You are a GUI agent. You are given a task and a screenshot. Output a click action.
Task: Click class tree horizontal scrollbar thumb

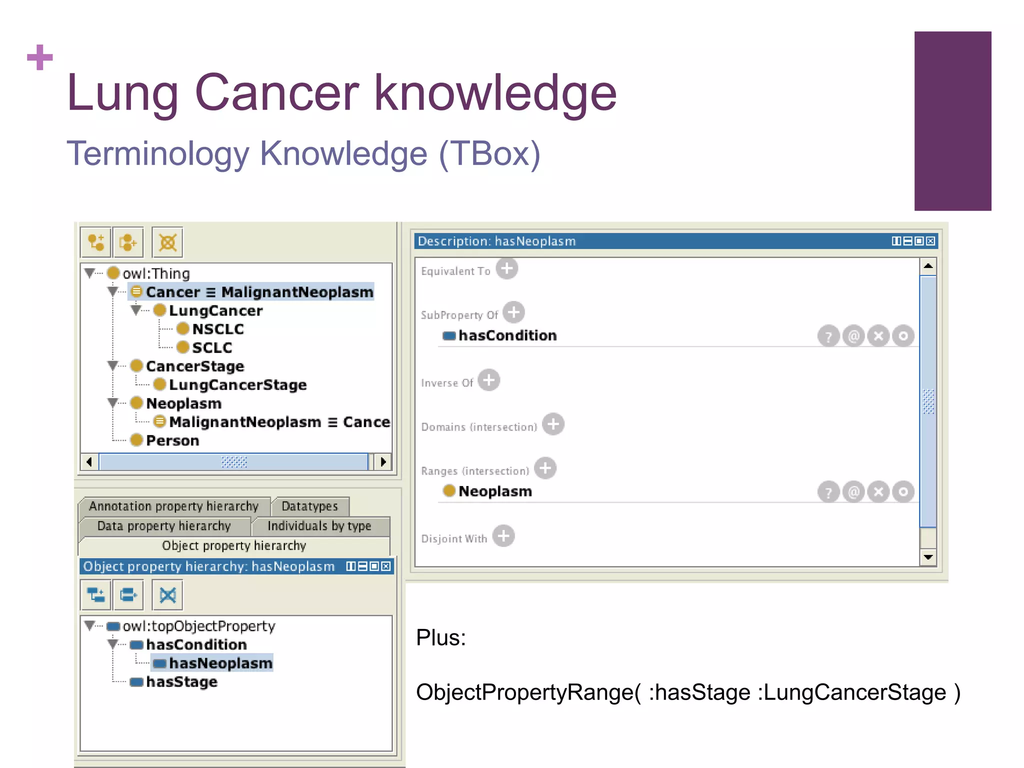(234, 461)
